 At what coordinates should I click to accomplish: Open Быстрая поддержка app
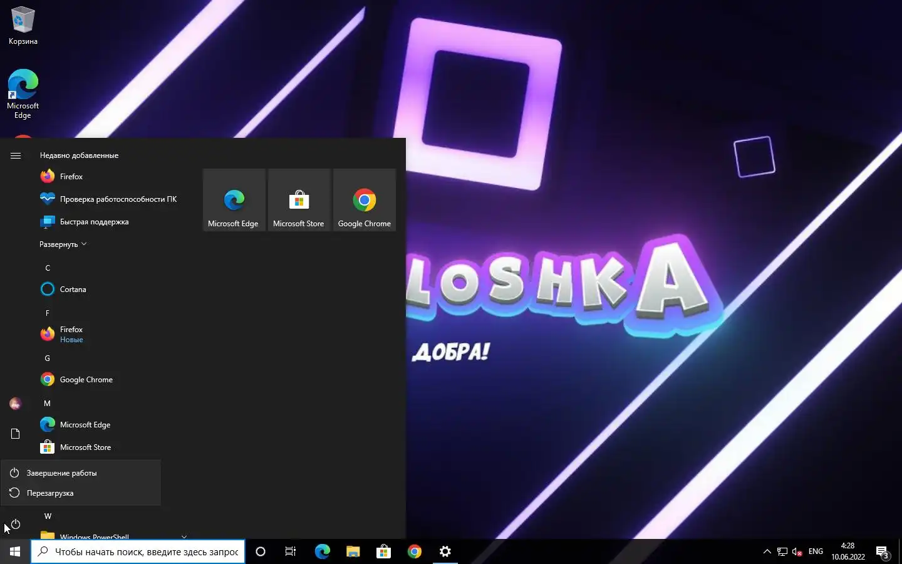113,222
